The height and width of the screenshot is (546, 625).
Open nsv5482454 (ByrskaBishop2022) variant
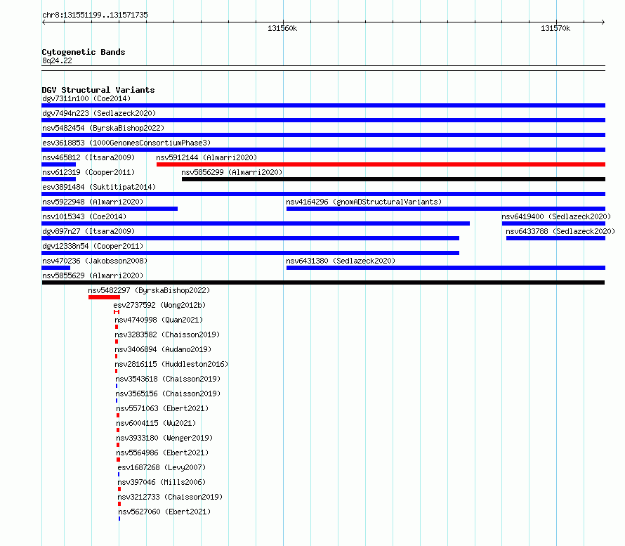click(103, 128)
